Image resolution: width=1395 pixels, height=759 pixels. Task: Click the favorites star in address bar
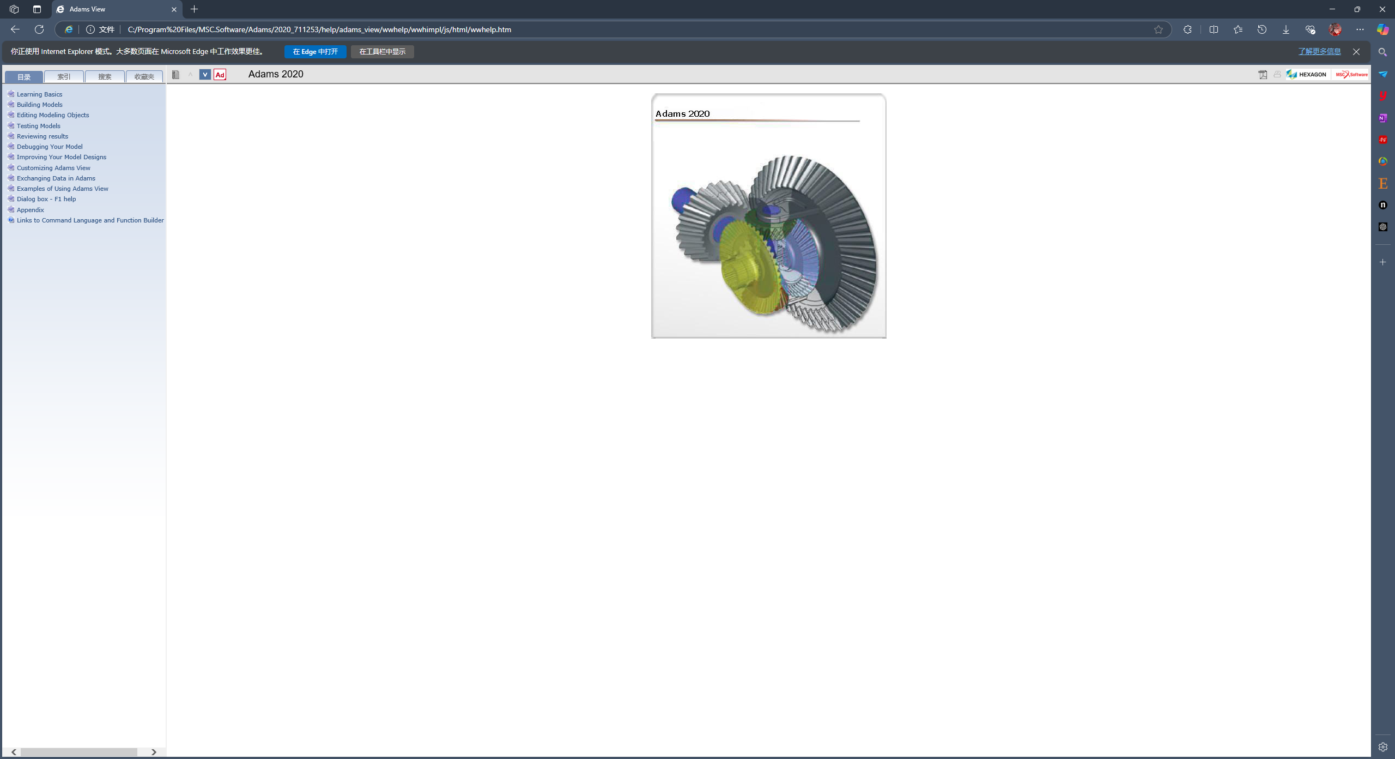pyautogui.click(x=1159, y=29)
